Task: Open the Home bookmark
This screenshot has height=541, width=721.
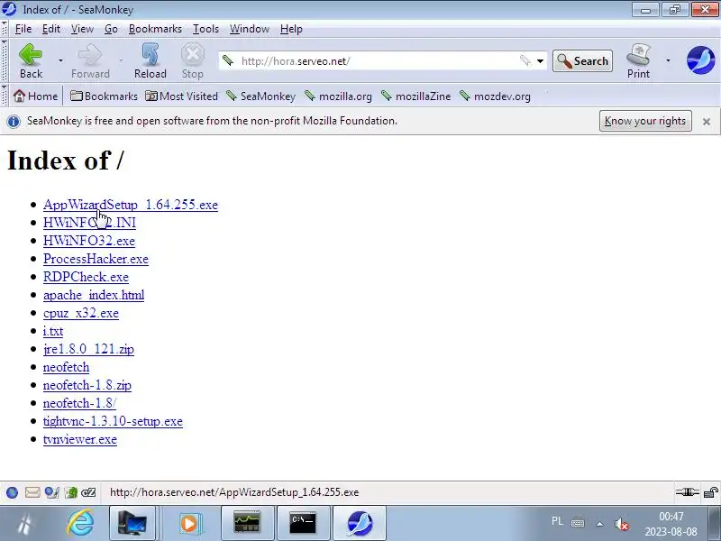Action: pos(35,96)
